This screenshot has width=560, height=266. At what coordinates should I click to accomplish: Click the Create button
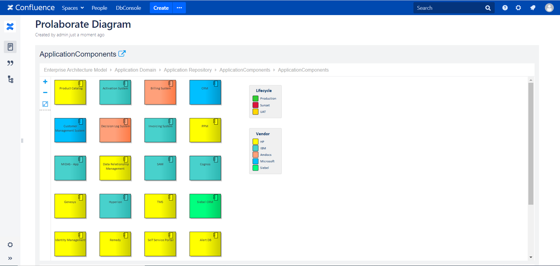pyautogui.click(x=161, y=8)
